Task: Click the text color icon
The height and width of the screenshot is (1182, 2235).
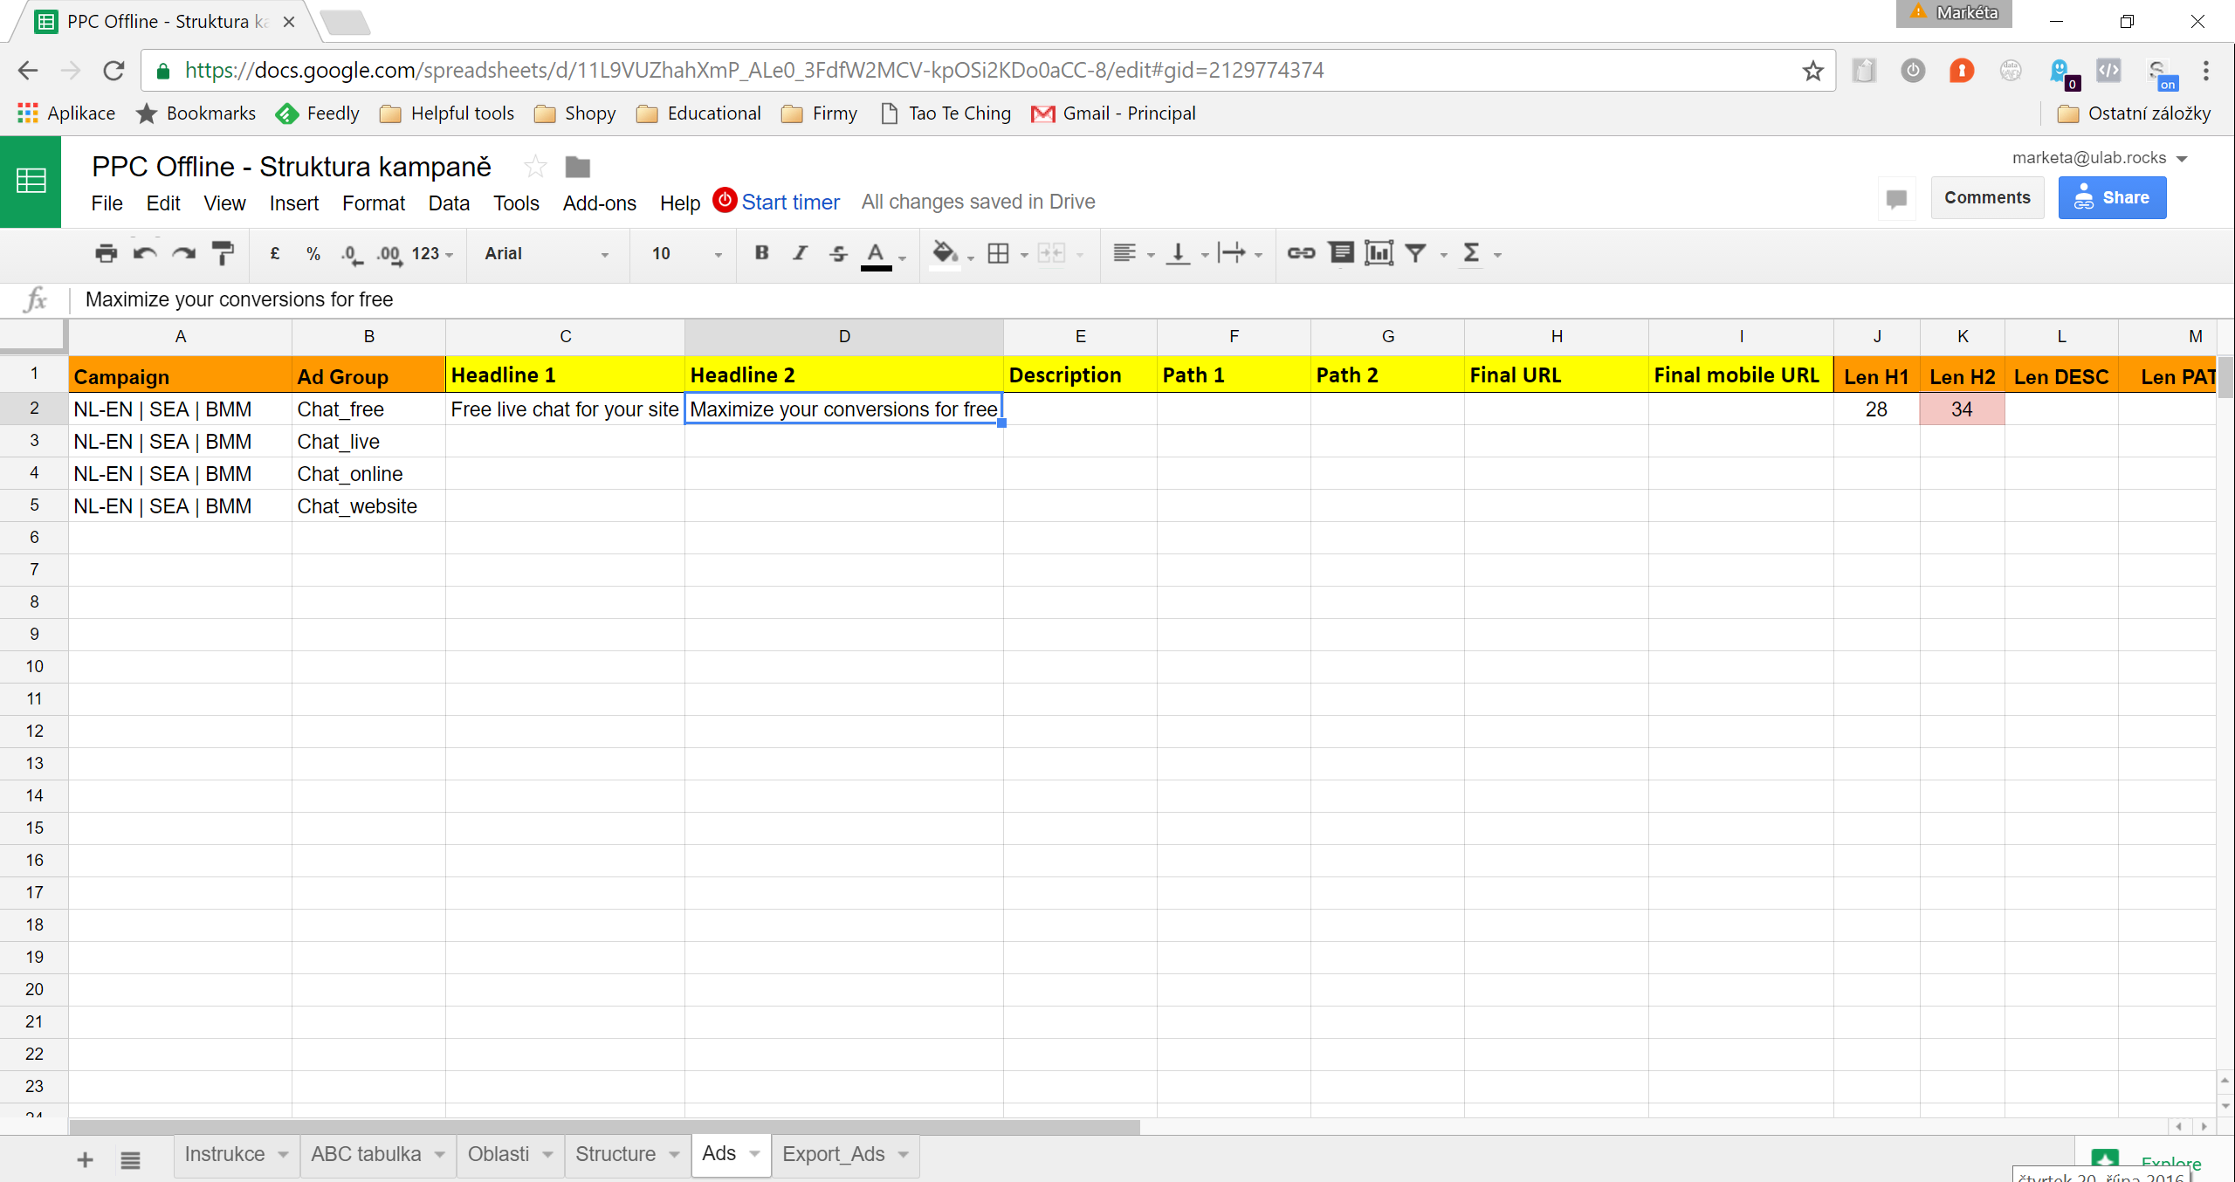Action: 875,254
